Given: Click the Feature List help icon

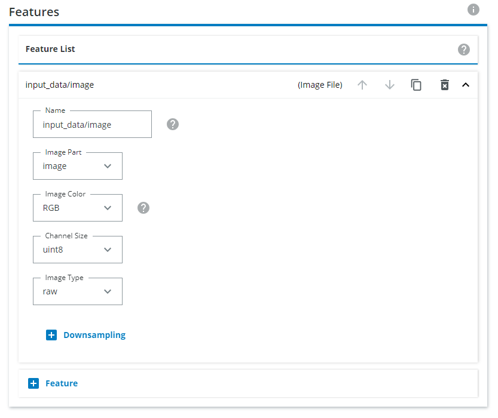Looking at the screenshot, I should click(x=464, y=50).
